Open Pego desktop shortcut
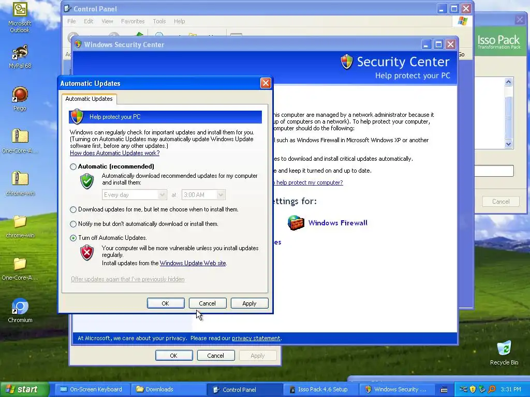The width and height of the screenshot is (530, 397). (x=20, y=98)
